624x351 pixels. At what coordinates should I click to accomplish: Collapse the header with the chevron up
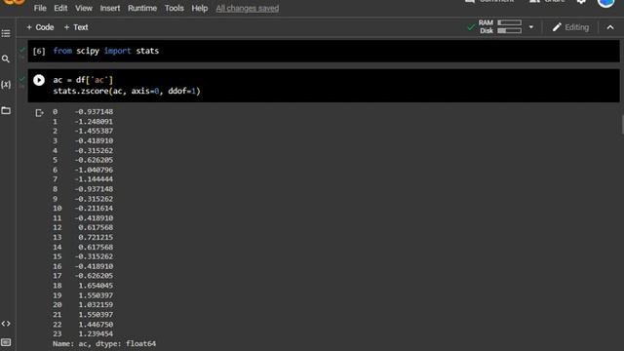tap(610, 27)
